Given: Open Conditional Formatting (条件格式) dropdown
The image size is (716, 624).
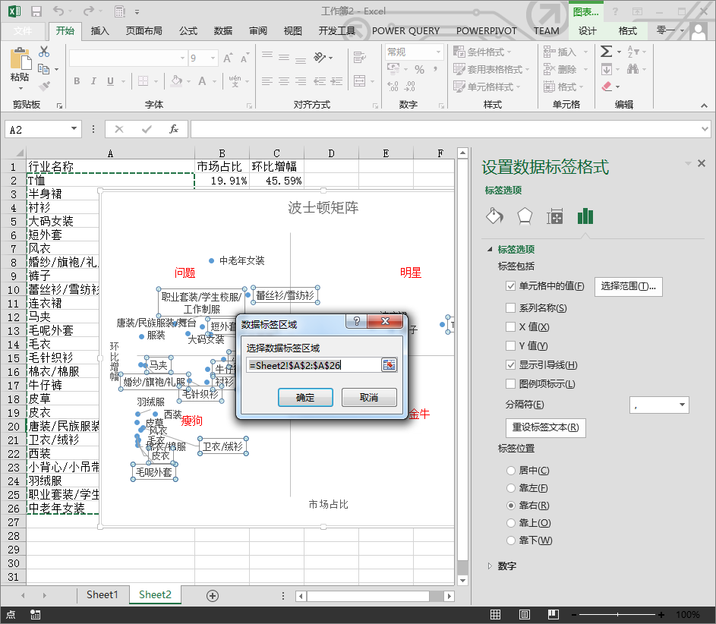Looking at the screenshot, I should coord(482,52).
